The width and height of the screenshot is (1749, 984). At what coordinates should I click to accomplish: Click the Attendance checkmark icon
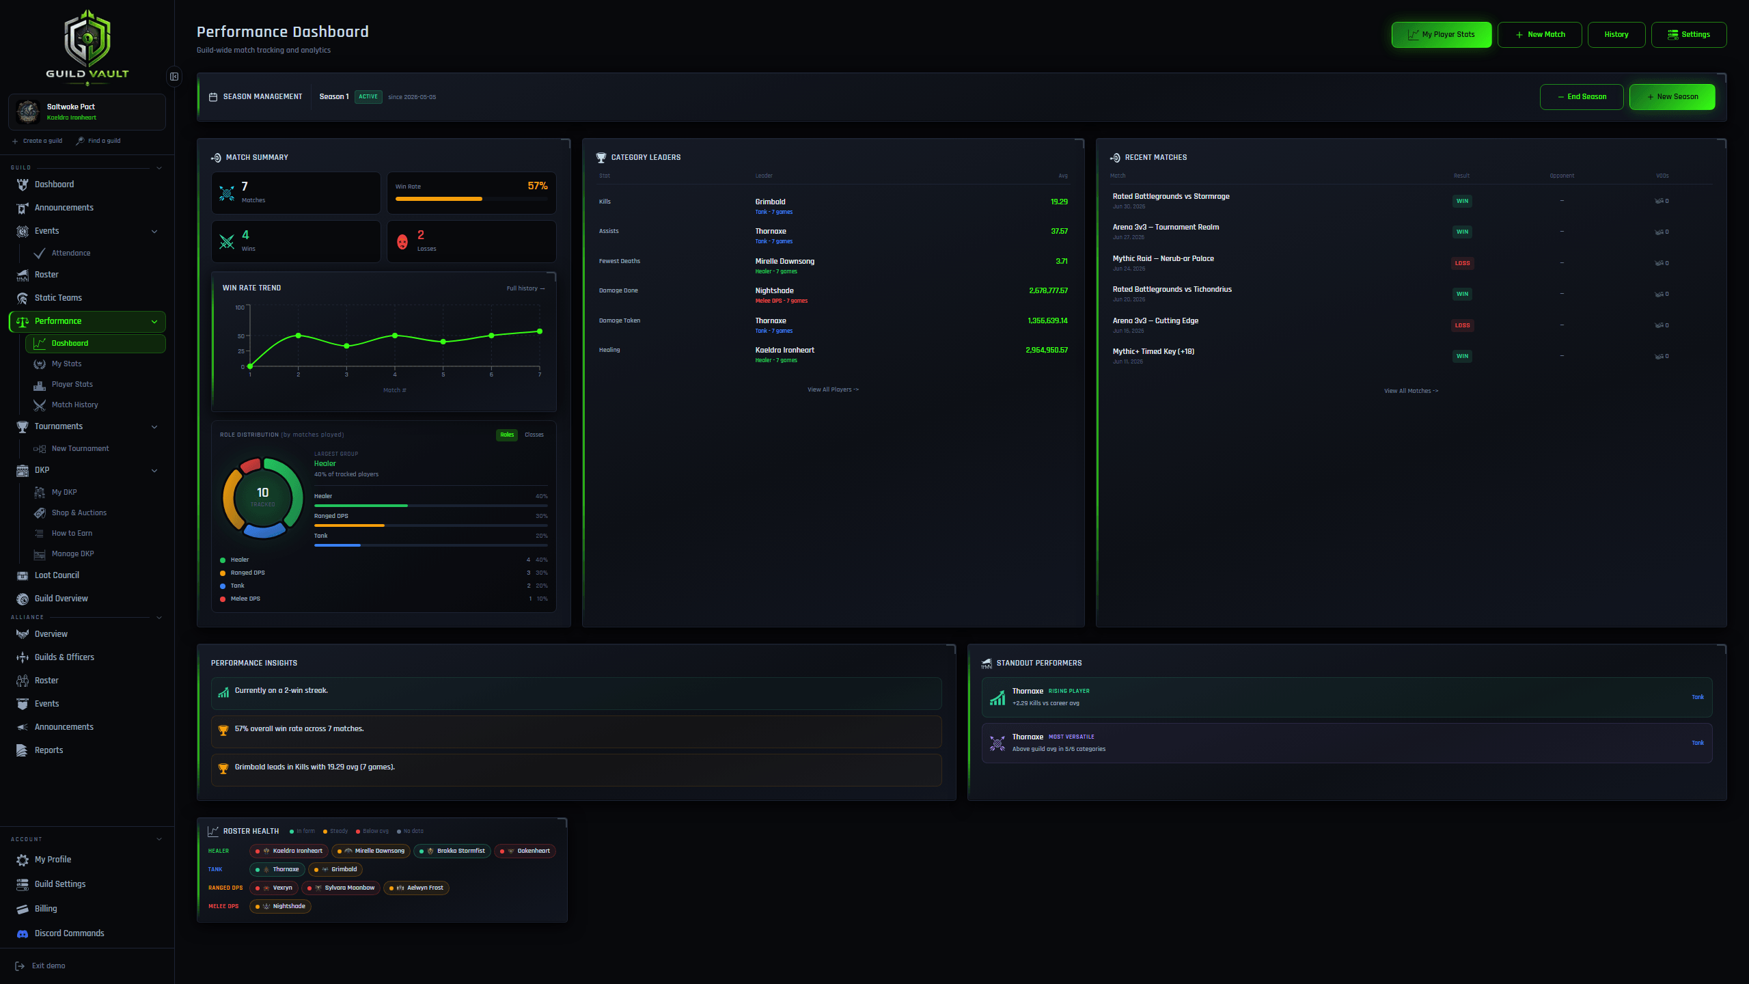click(40, 253)
